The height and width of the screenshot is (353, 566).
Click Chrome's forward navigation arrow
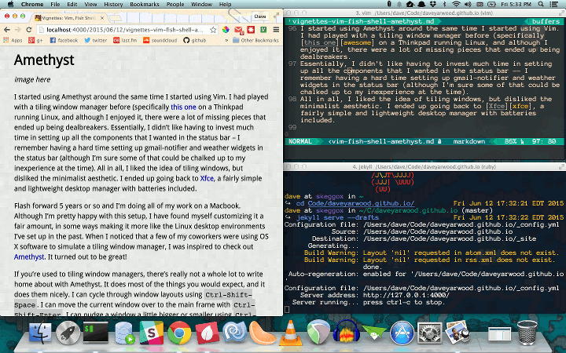click(x=17, y=30)
